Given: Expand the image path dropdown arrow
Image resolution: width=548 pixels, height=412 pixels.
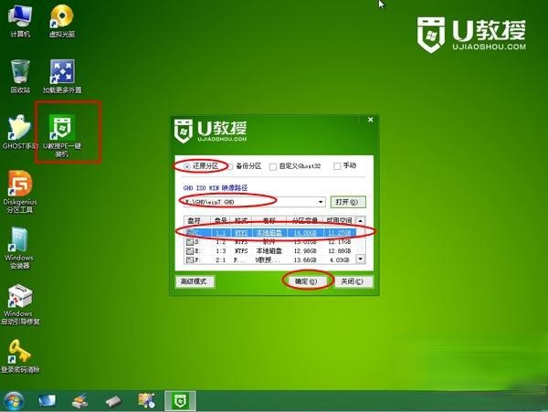Looking at the screenshot, I should pos(321,202).
